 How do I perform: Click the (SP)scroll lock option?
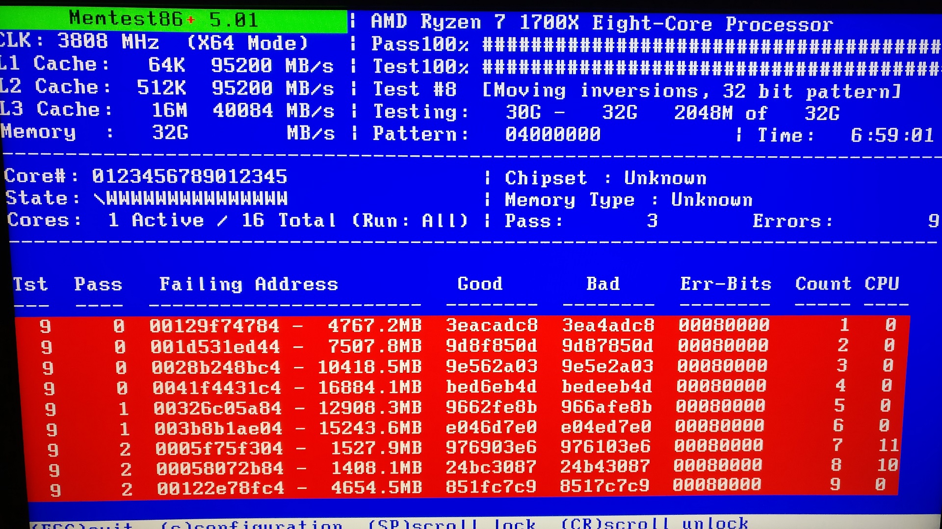click(x=451, y=524)
